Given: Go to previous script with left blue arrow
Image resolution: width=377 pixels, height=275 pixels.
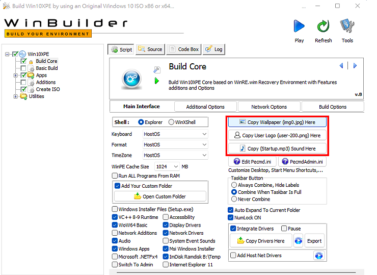Looking at the screenshot, I should [341, 65].
